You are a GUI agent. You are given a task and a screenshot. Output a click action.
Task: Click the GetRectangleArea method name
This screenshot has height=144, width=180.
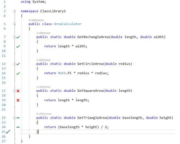pyautogui.click(x=93, y=37)
